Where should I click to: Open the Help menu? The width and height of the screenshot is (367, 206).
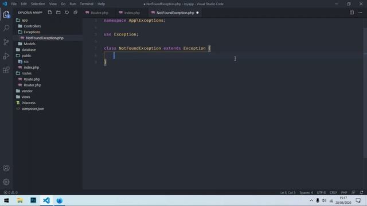[101, 4]
